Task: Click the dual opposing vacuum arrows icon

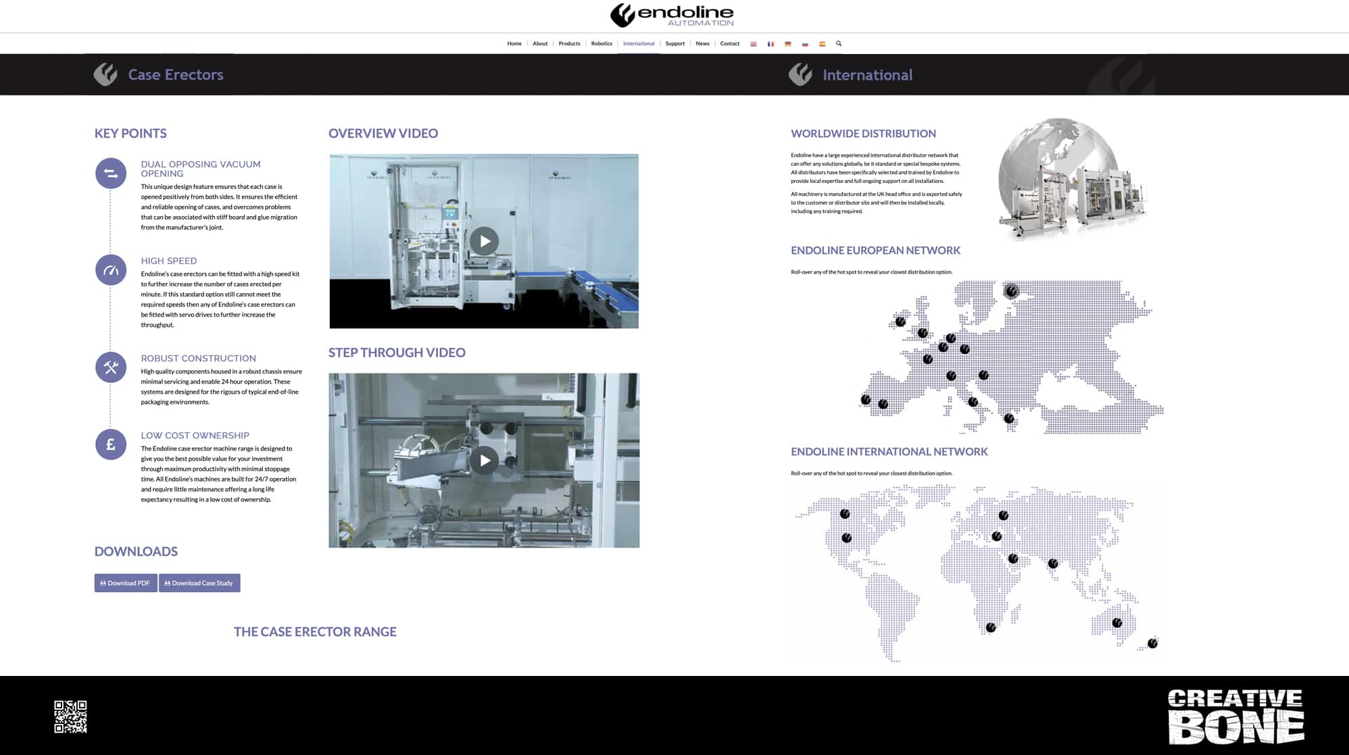Action: point(111,174)
